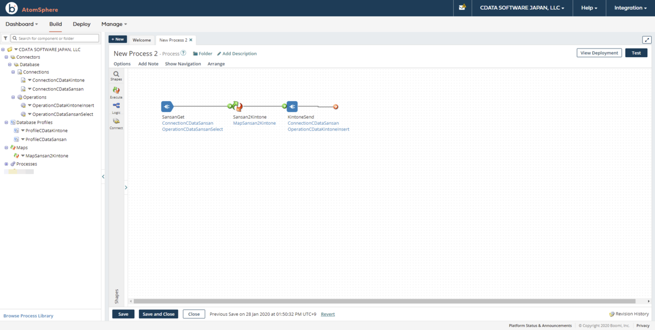Collapse the Database folder node
655x330 pixels.
tap(9, 64)
